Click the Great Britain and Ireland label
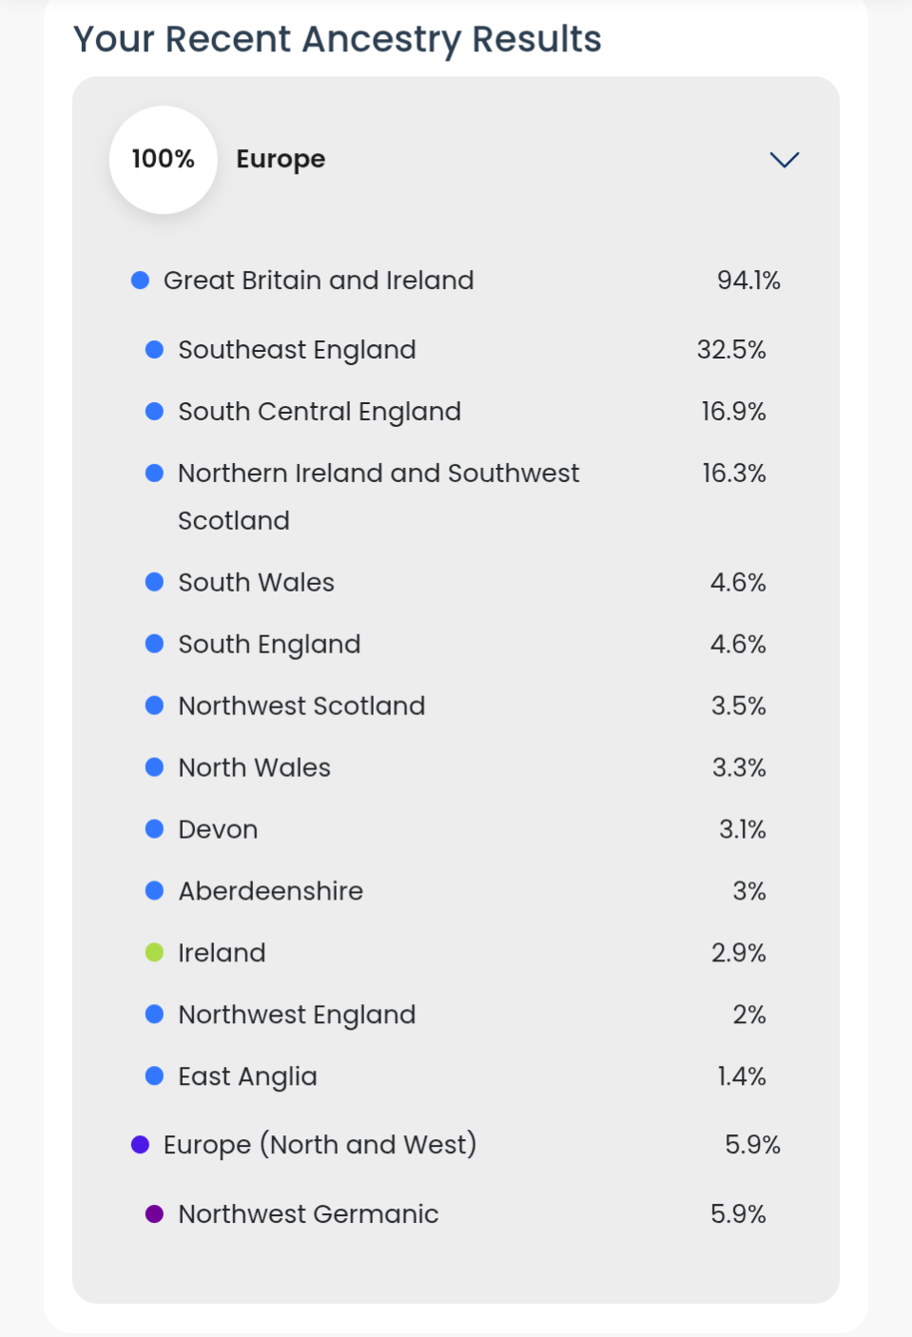This screenshot has height=1337, width=912. [x=319, y=281]
